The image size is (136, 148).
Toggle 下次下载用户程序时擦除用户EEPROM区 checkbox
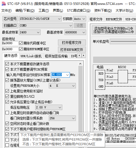[x=7, y=129]
